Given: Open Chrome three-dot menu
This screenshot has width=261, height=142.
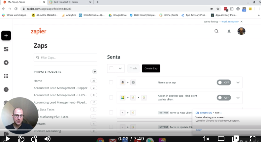Looking at the screenshot, I should pyautogui.click(x=259, y=9).
